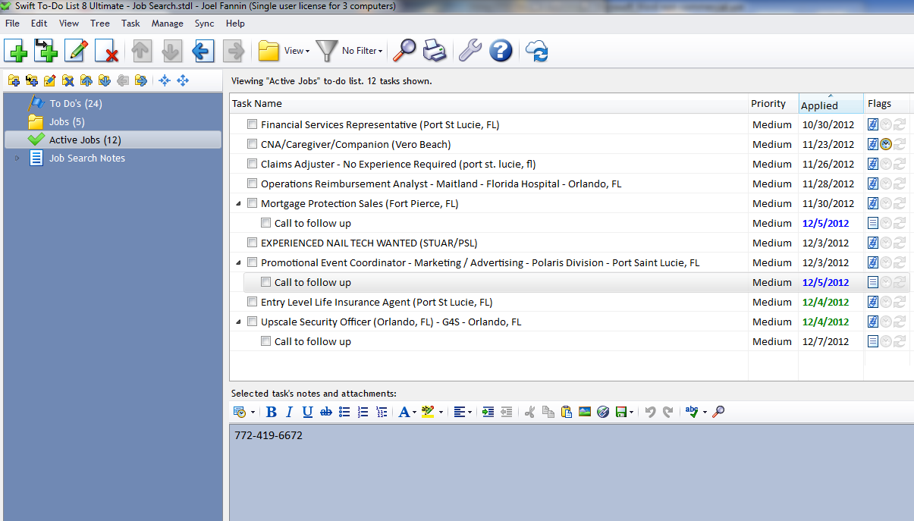Sort by the Priority column header
The width and height of the screenshot is (914, 521).
773,104
